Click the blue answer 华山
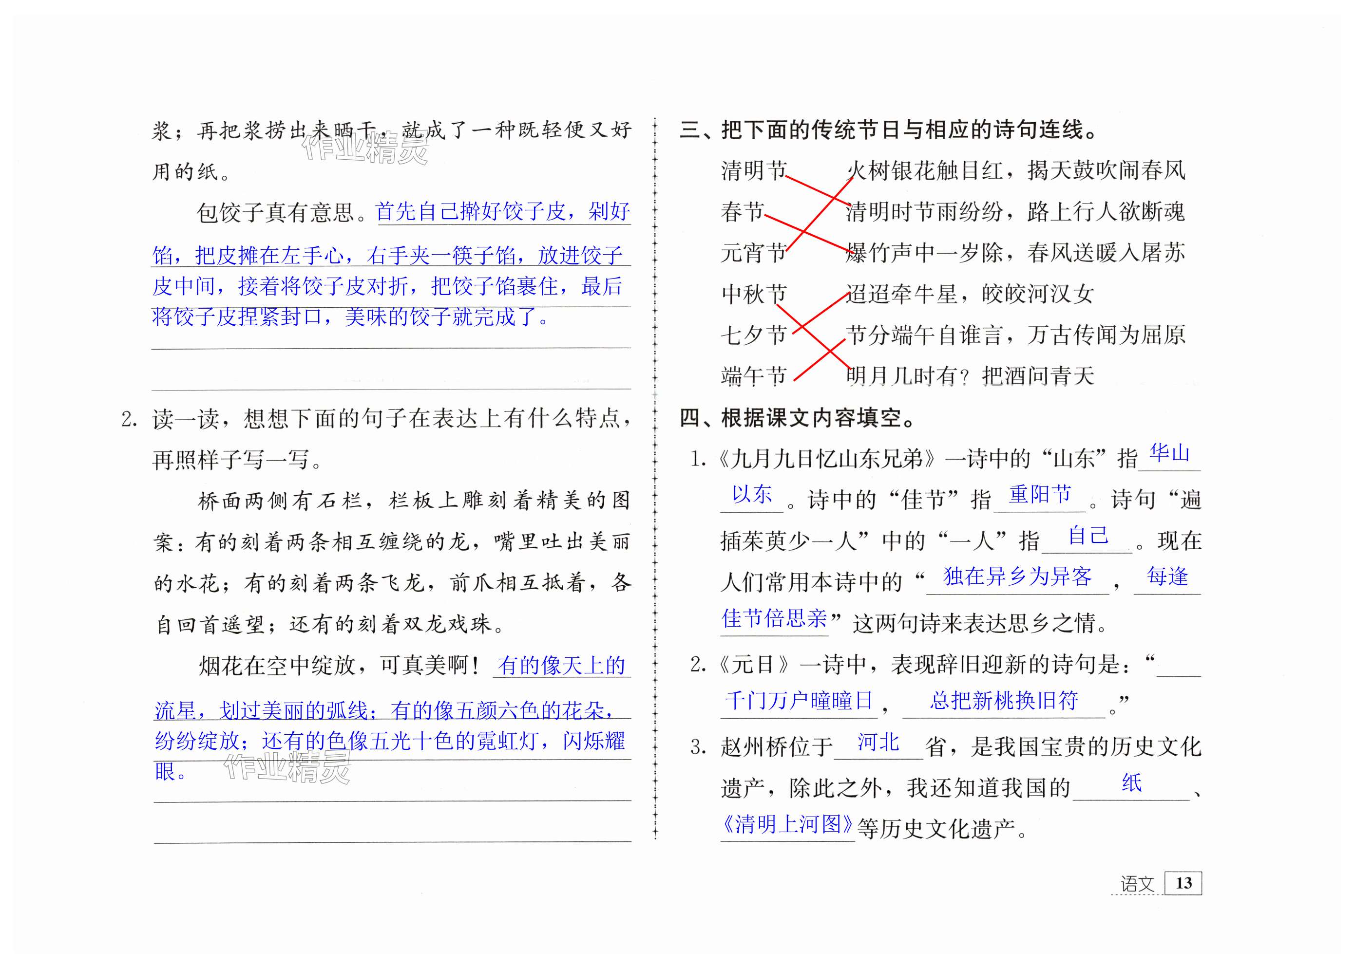 click(1169, 453)
